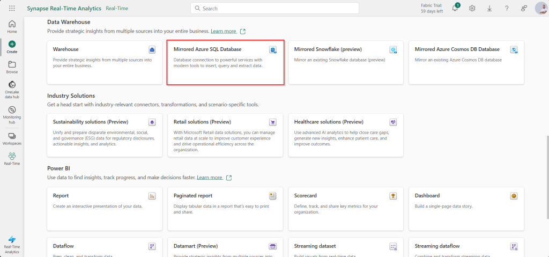This screenshot has height=257, width=549.
Task: Click the Paginated report icon
Action: pos(272,196)
